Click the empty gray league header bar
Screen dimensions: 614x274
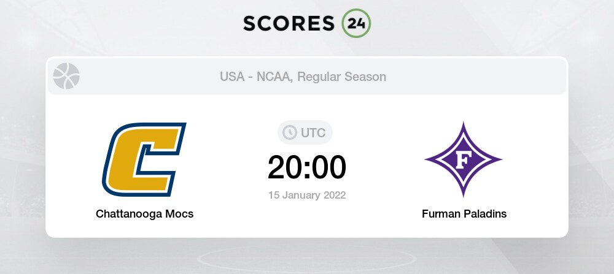tap(491, 77)
